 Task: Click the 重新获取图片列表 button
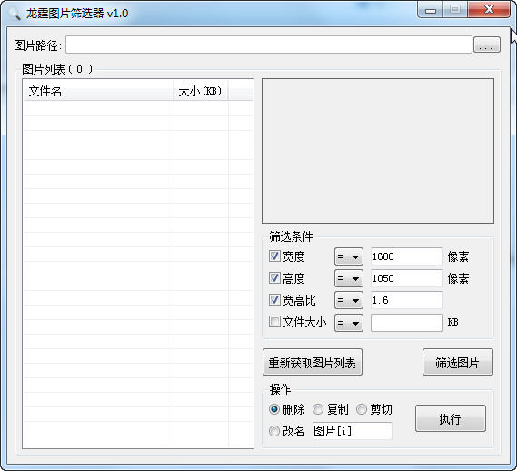point(313,362)
